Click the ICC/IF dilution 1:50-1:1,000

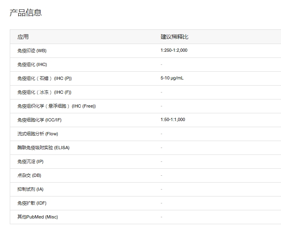173,119
